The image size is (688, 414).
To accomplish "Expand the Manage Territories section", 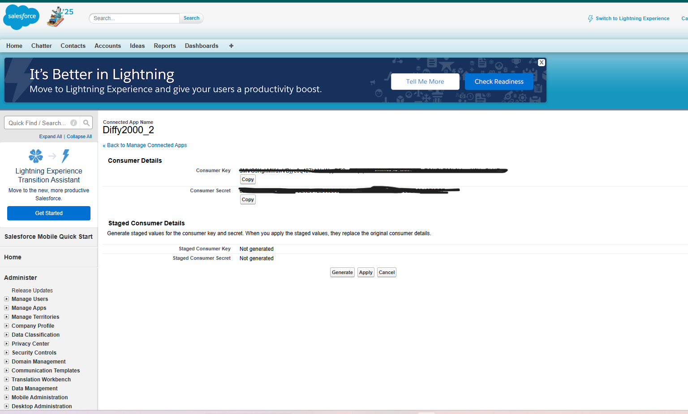I will point(7,317).
